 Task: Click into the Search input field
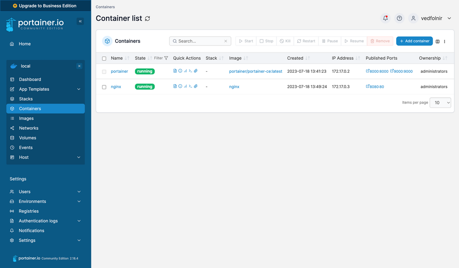click(x=200, y=41)
